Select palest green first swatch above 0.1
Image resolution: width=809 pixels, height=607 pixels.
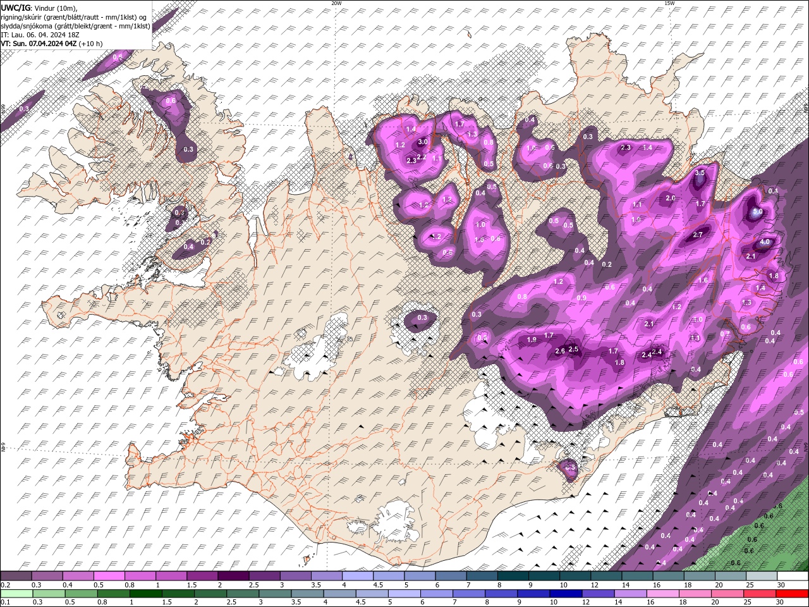(x=16, y=594)
